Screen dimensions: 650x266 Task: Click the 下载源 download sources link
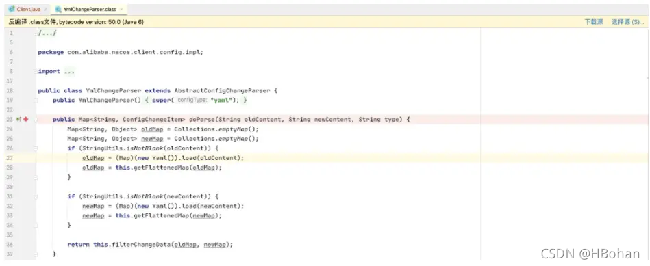click(594, 22)
